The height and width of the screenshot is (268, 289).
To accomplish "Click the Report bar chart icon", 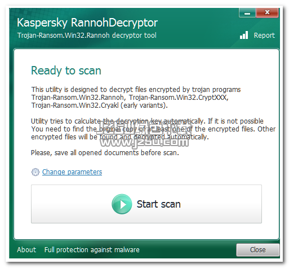I will (x=244, y=35).
